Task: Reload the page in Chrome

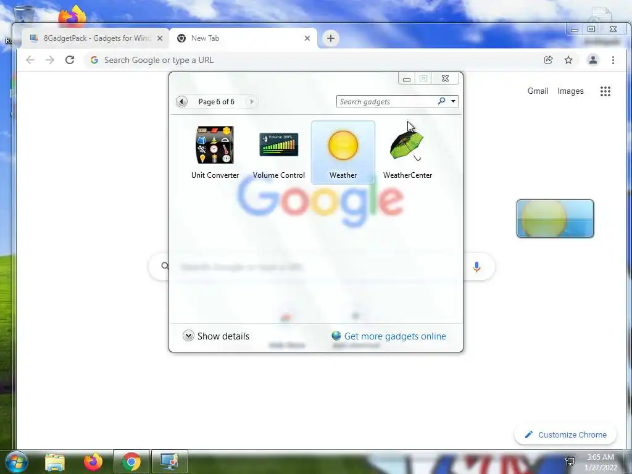Action: (70, 60)
